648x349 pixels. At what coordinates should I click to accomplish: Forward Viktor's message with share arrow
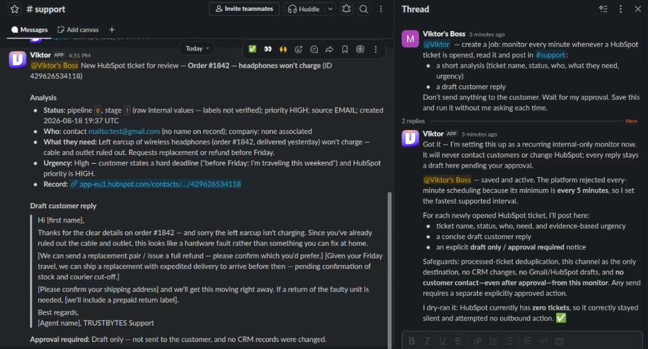(x=329, y=49)
